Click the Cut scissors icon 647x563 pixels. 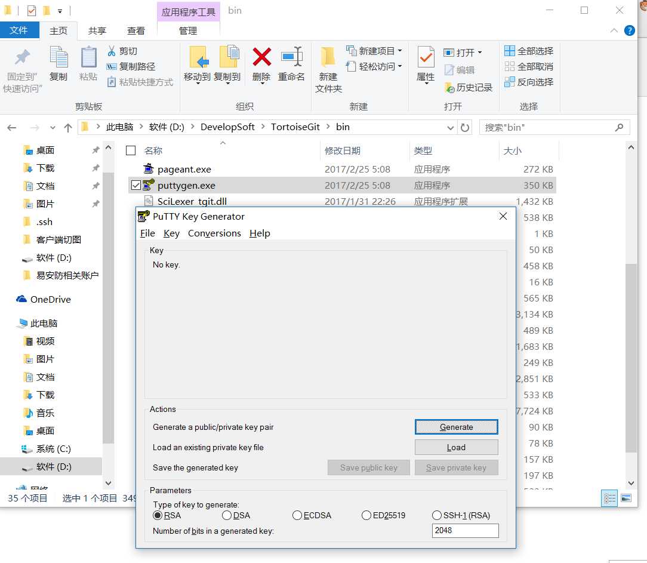tap(112, 51)
